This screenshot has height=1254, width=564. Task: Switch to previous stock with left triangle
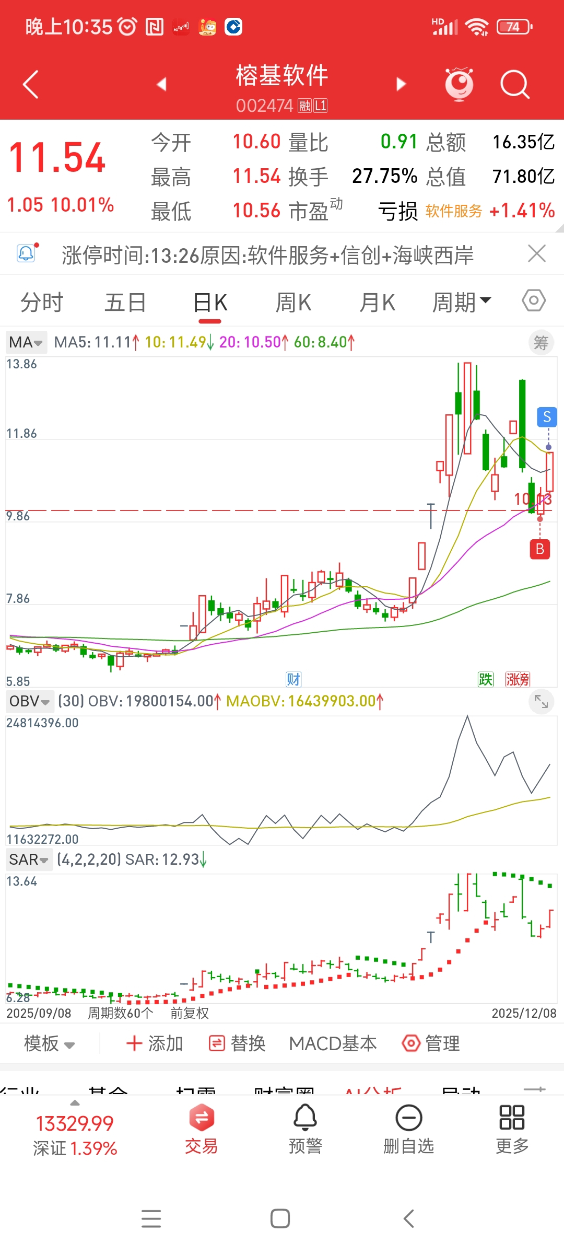point(161,84)
